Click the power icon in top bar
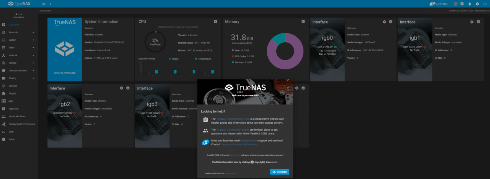Screen dimensions: 490x179 (x=485, y=4)
